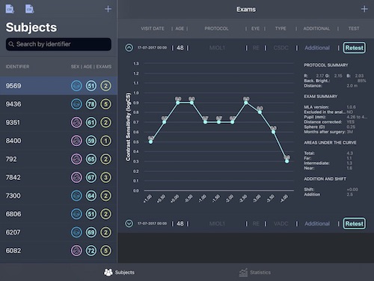Open the second CSV export icon
This screenshot has height=281, width=374.
29,9
